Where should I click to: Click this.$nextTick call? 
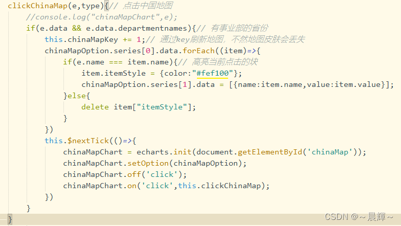click(x=77, y=141)
